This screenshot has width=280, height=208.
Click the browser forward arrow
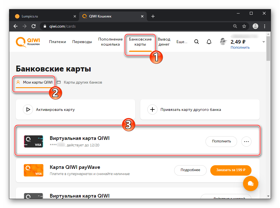(x=25, y=26)
